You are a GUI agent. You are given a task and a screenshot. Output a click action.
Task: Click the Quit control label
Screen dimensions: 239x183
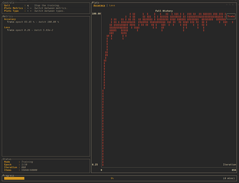[x=7, y=5]
